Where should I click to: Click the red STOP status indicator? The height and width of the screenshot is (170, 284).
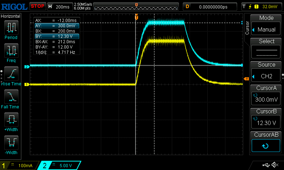(38, 6)
